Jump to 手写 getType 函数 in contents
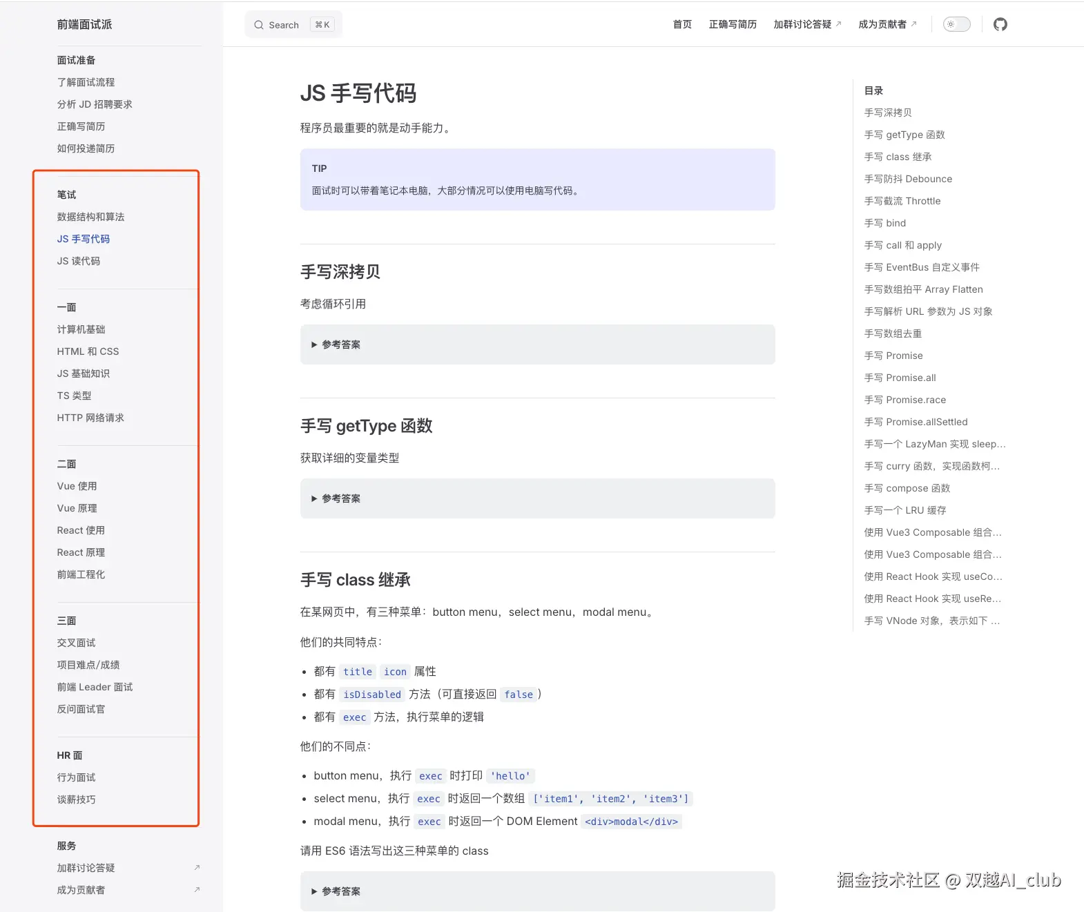The height and width of the screenshot is (912, 1084). pyautogui.click(x=904, y=135)
